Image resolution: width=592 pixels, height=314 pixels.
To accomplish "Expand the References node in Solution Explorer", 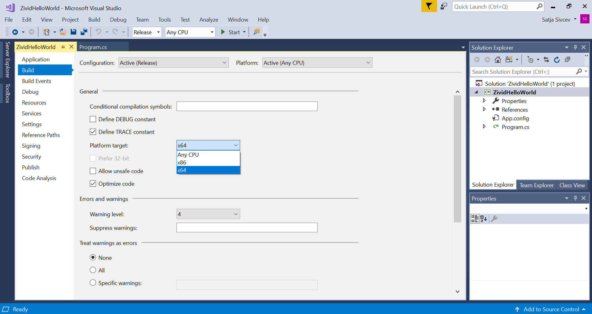I will tap(484, 109).
